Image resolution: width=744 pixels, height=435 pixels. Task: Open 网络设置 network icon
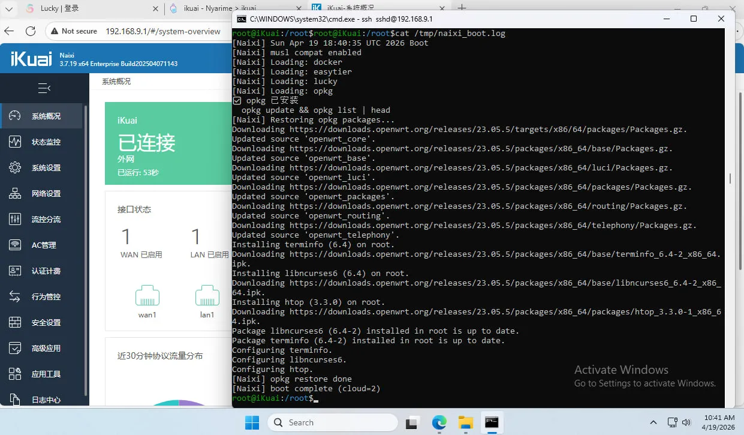tap(15, 194)
